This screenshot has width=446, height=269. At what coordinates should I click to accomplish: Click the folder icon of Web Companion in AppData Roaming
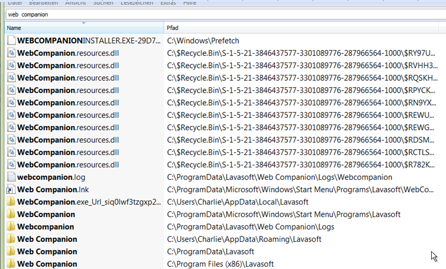point(11,239)
